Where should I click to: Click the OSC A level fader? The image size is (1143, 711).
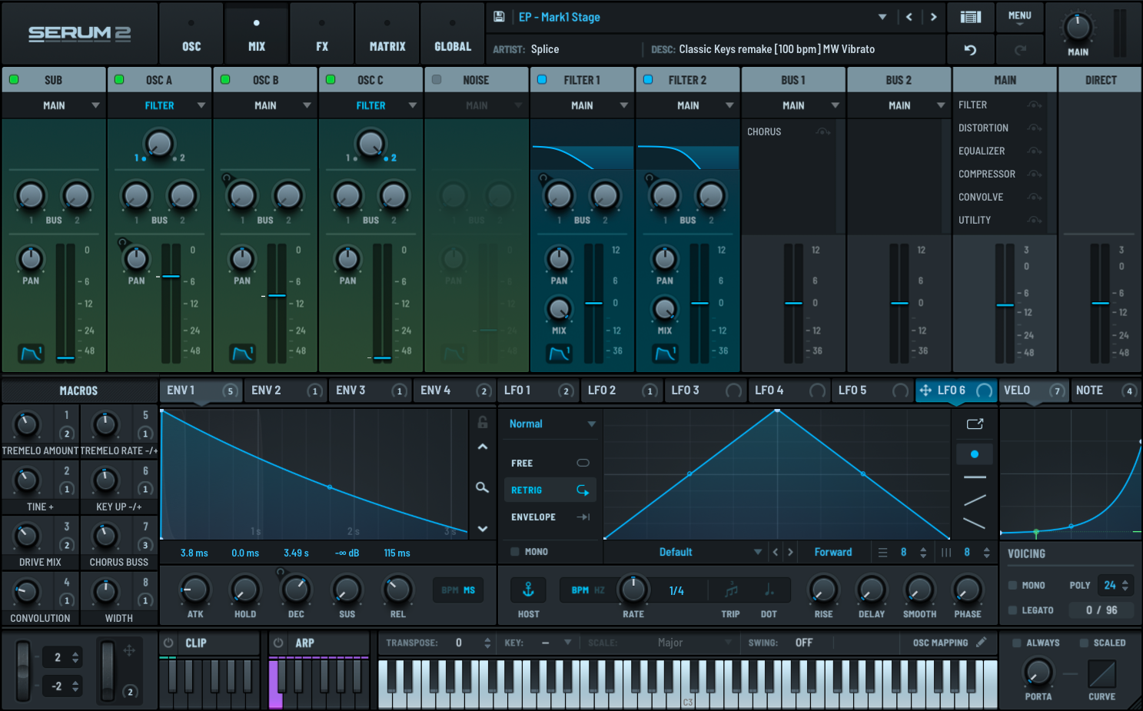(171, 276)
